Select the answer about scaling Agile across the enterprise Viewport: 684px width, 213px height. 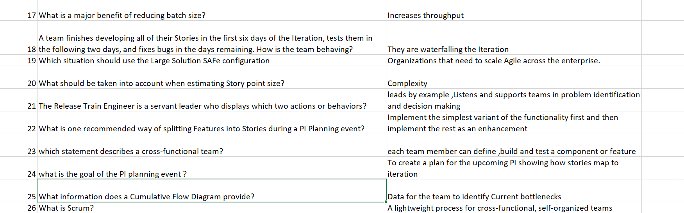(x=514, y=61)
